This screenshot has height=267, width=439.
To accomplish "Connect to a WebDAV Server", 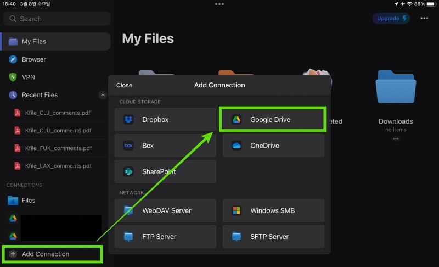I will point(165,210).
